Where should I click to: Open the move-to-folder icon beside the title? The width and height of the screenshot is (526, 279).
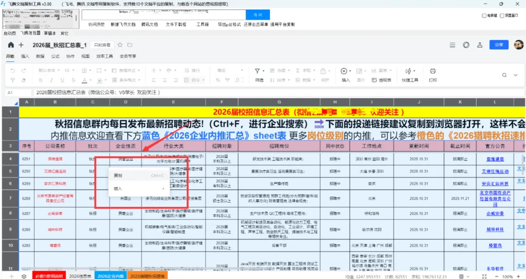pos(130,45)
